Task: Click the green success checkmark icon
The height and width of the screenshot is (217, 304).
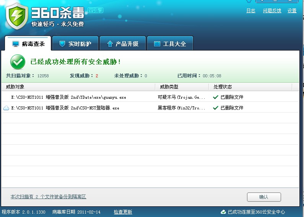Action: [18, 62]
